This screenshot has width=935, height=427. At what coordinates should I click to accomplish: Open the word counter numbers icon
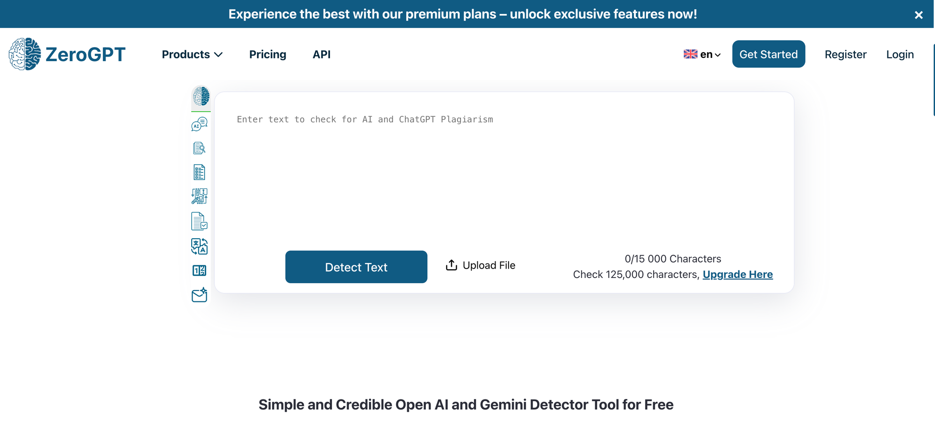click(x=200, y=270)
